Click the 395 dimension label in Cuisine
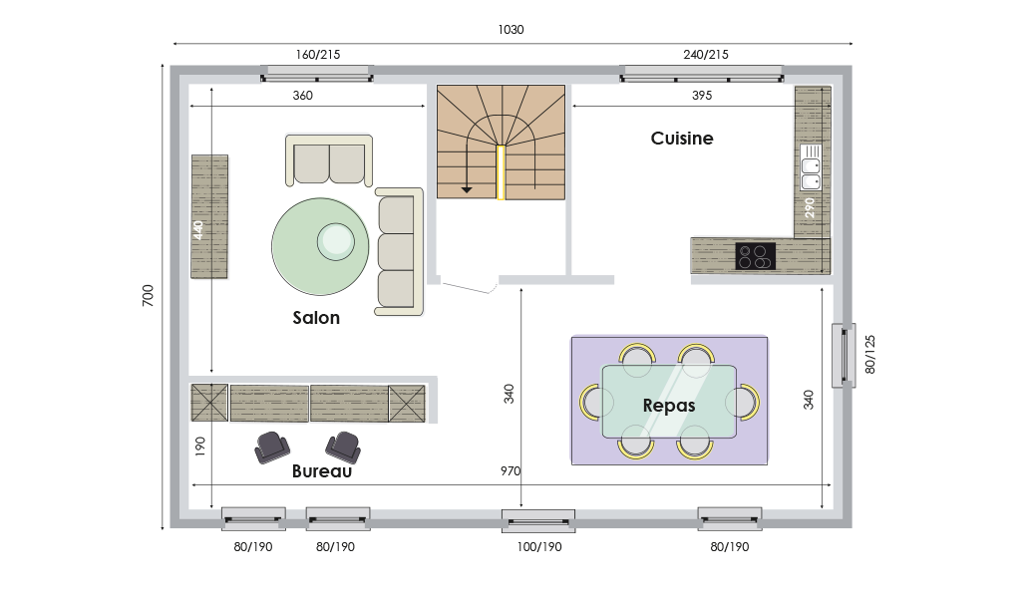Viewport: 1021px width, 598px height. 702,97
